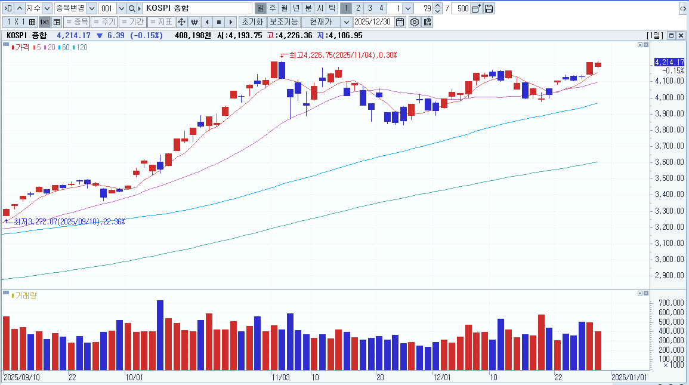Close the KOSPI chart pane via X
Screen dimensions: 689x385
pos(681,36)
